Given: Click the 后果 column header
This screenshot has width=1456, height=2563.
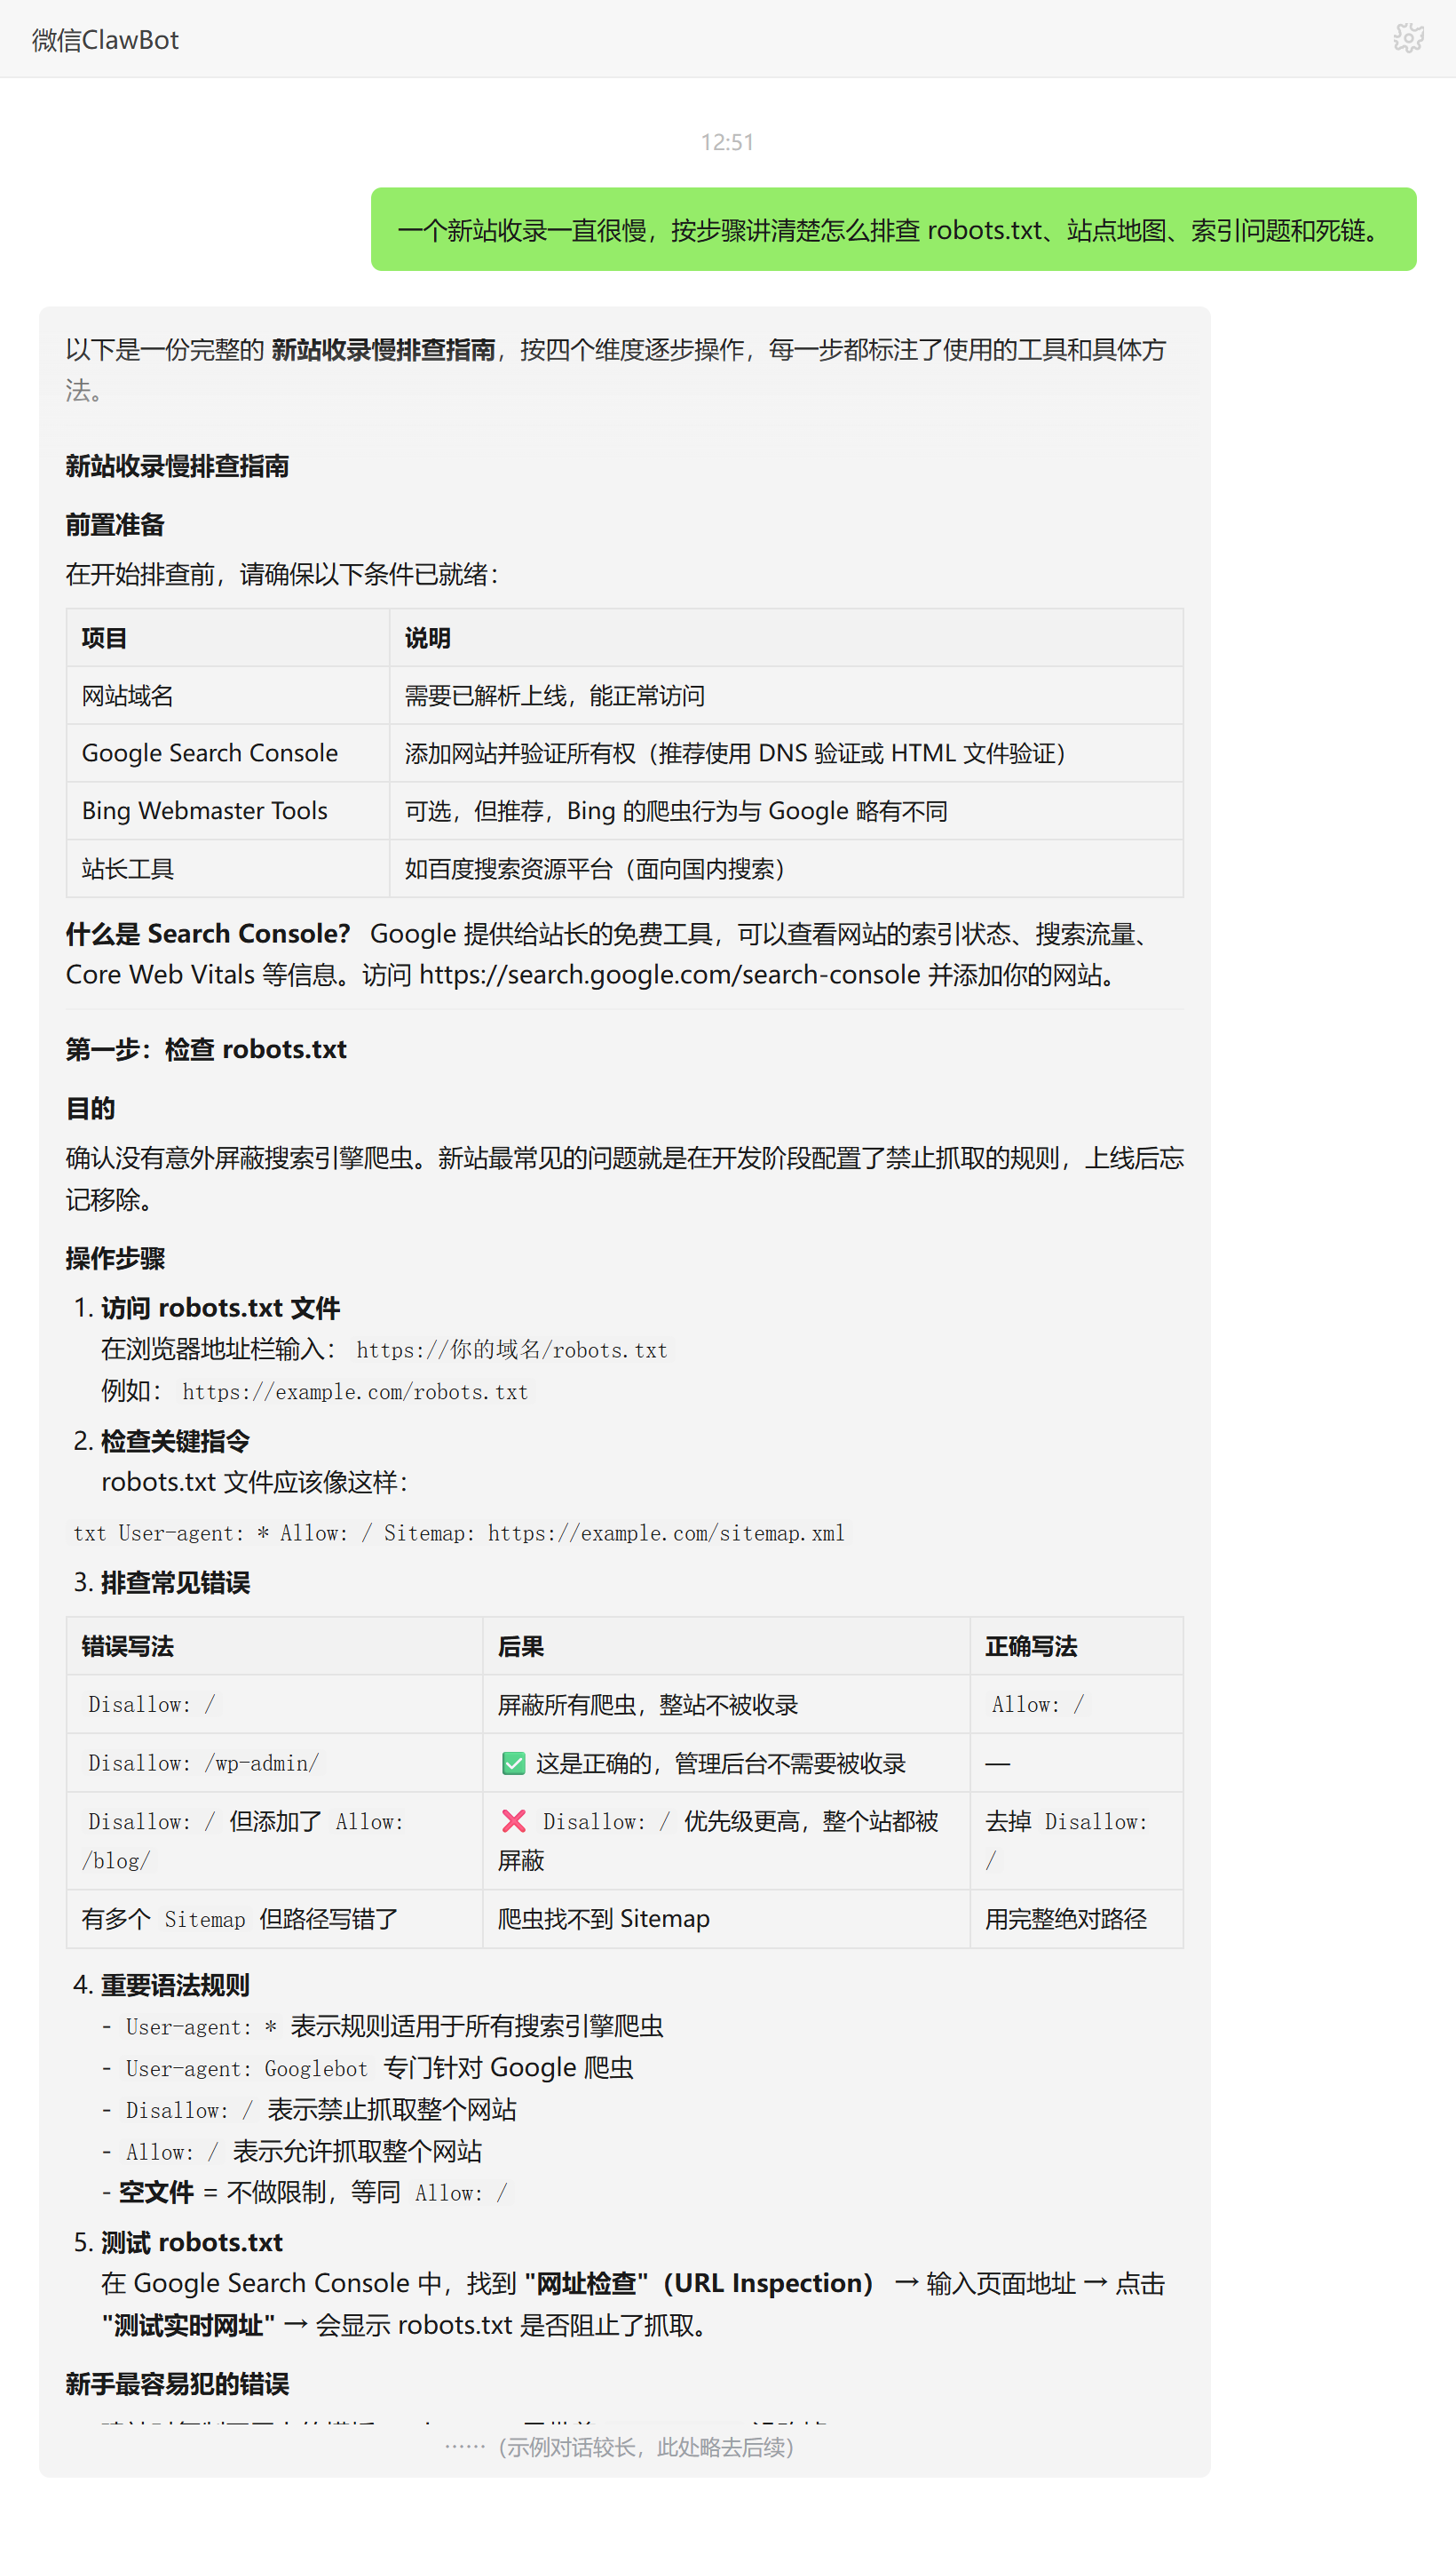Looking at the screenshot, I should point(726,1645).
